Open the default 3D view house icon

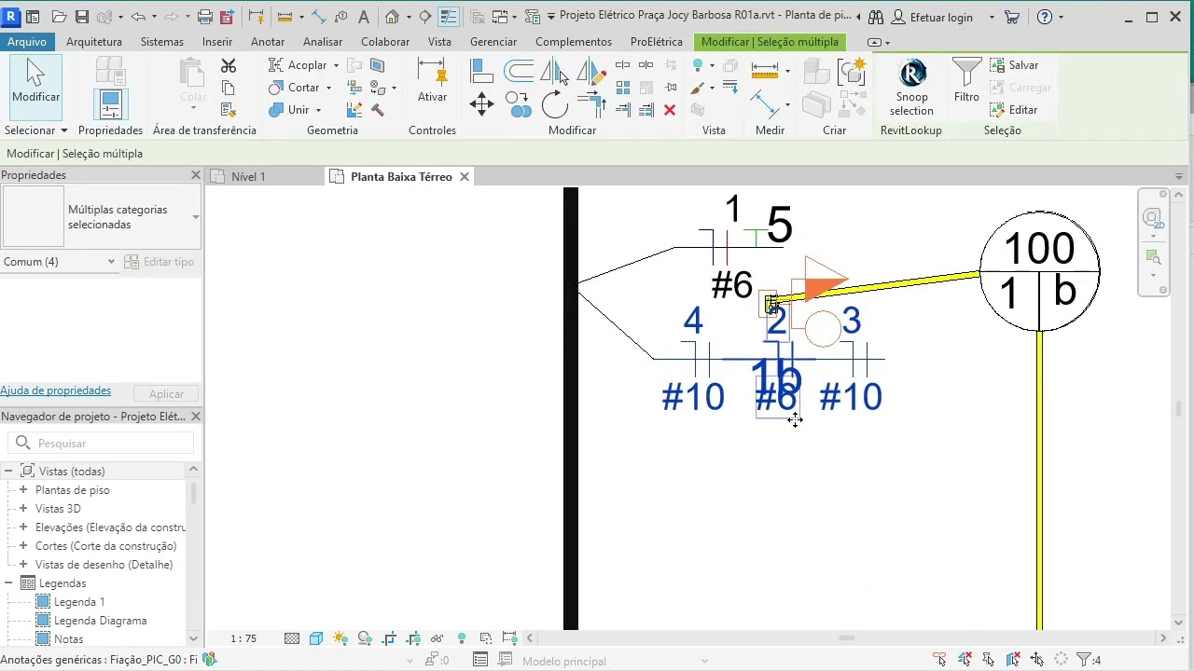(x=393, y=17)
